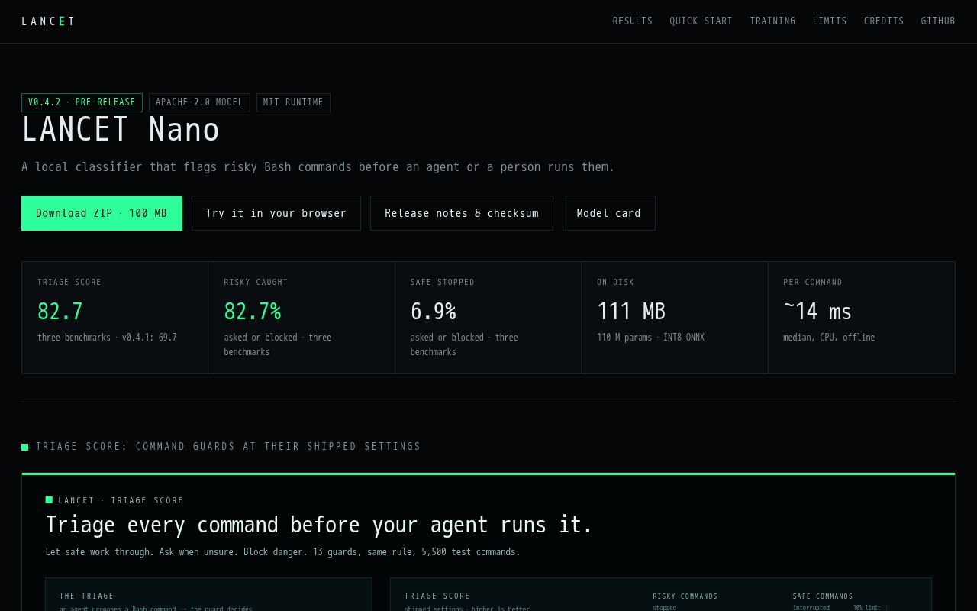Open Release notes & checksum
This screenshot has width=977, height=611.
462,213
